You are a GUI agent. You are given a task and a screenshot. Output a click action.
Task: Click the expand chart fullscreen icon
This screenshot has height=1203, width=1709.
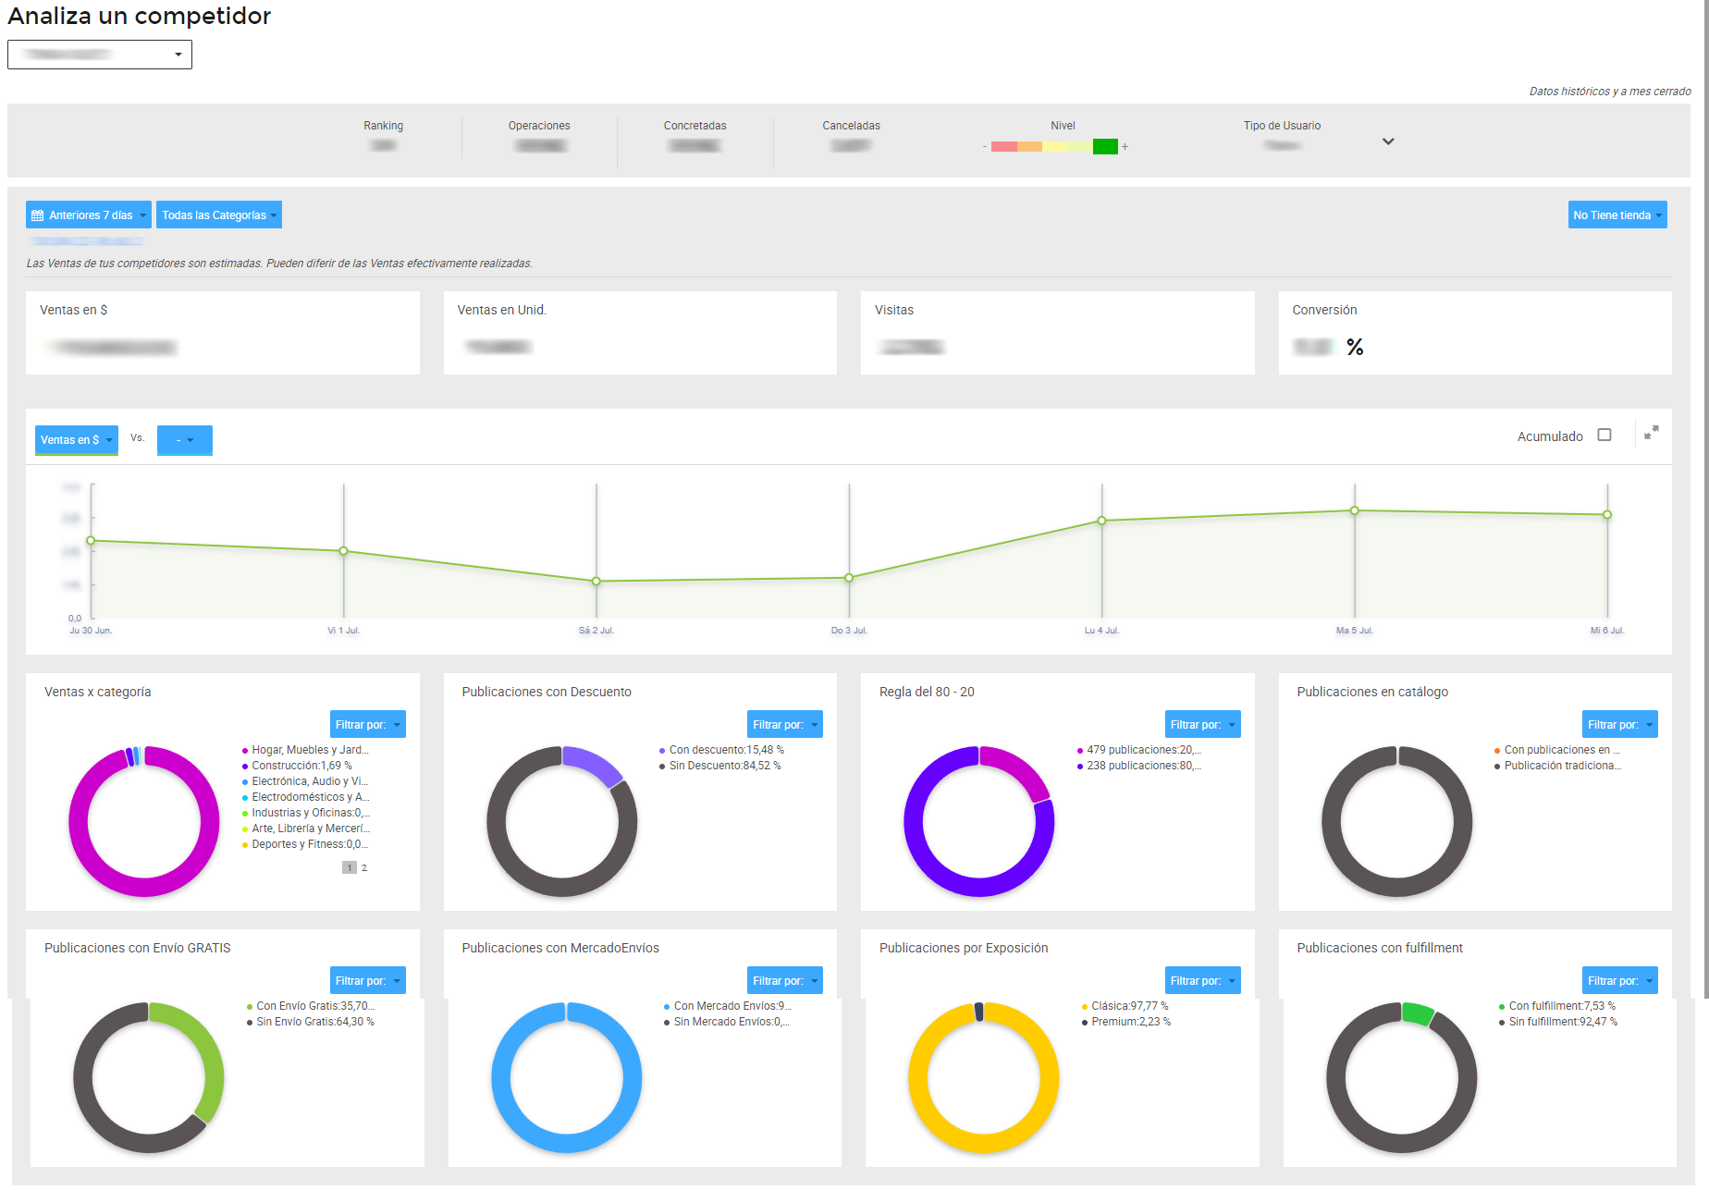coord(1652,432)
